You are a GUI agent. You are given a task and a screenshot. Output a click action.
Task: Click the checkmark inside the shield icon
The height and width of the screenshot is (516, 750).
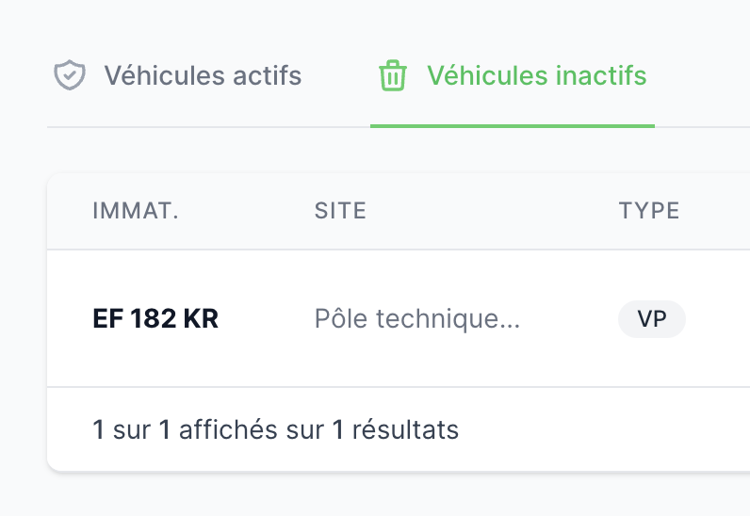(x=70, y=74)
